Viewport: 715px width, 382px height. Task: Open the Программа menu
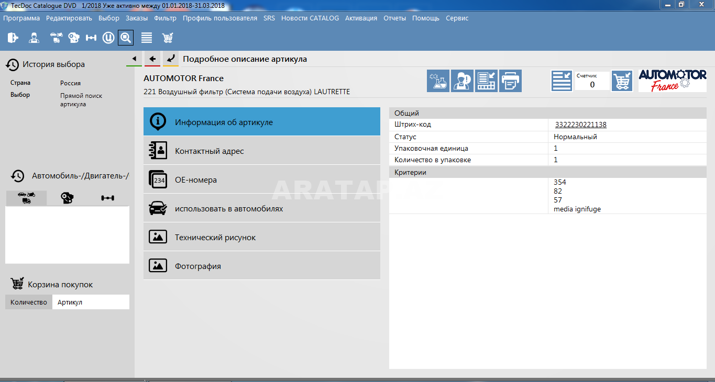(x=21, y=18)
